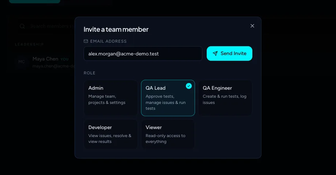336x175 pixels.
Task: Select the QA Lead role card
Action: [168, 98]
